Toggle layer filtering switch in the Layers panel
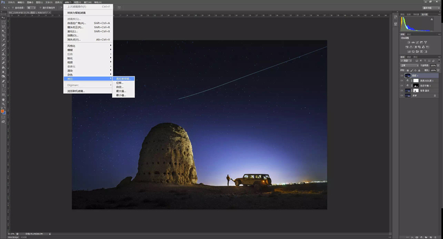This screenshot has height=239, width=443. click(439, 61)
